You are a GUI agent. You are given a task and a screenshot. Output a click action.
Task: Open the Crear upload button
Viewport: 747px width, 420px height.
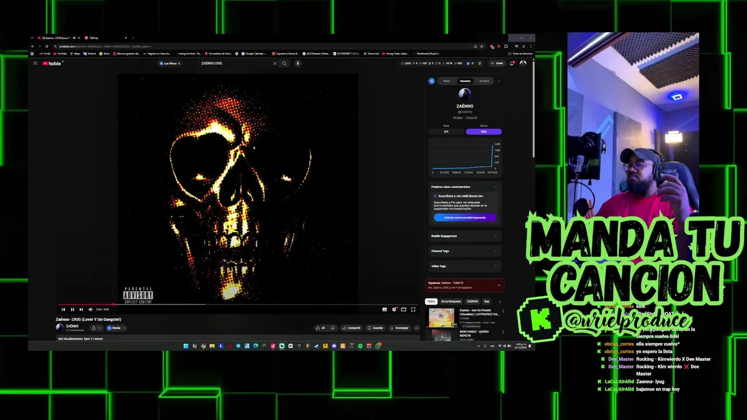coord(497,63)
